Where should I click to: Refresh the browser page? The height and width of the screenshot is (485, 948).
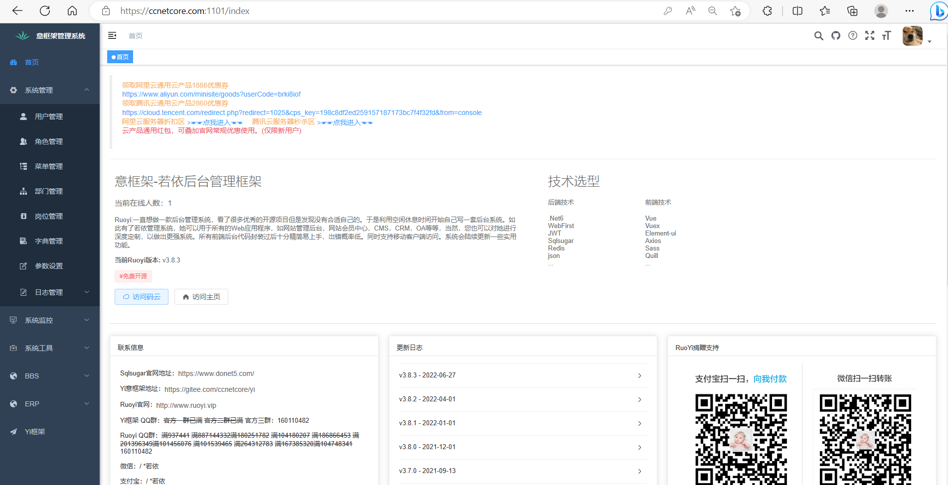pos(45,11)
